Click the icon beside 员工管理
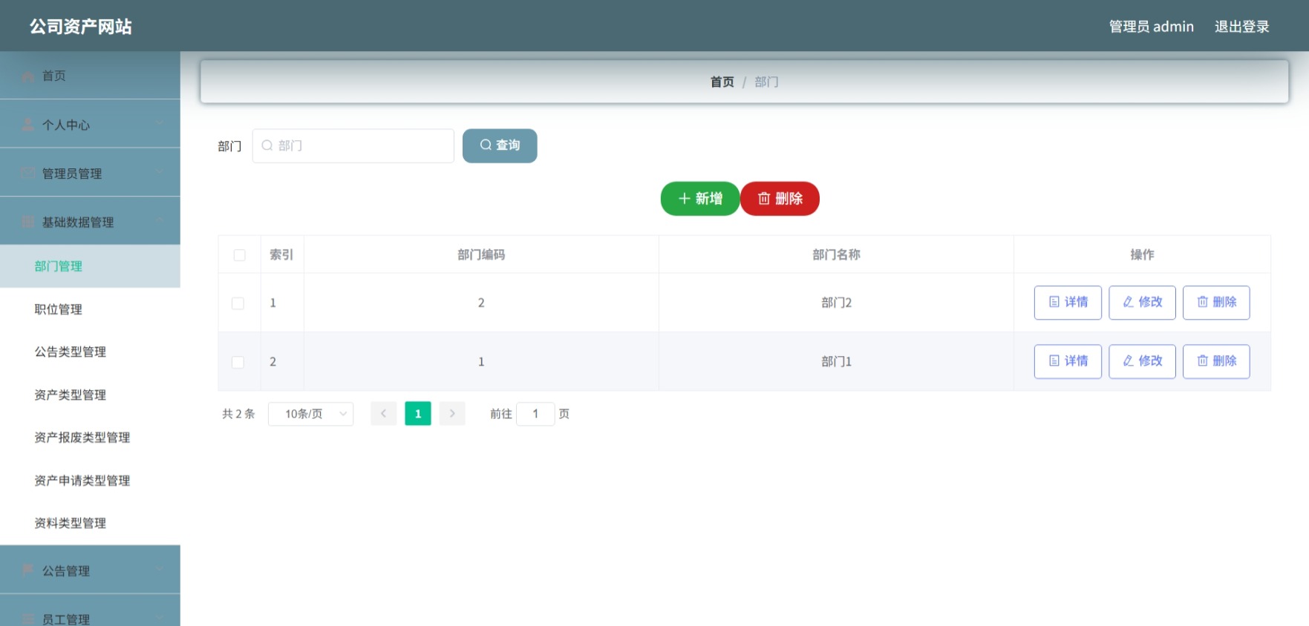Screen dimensions: 1309x626 28,619
